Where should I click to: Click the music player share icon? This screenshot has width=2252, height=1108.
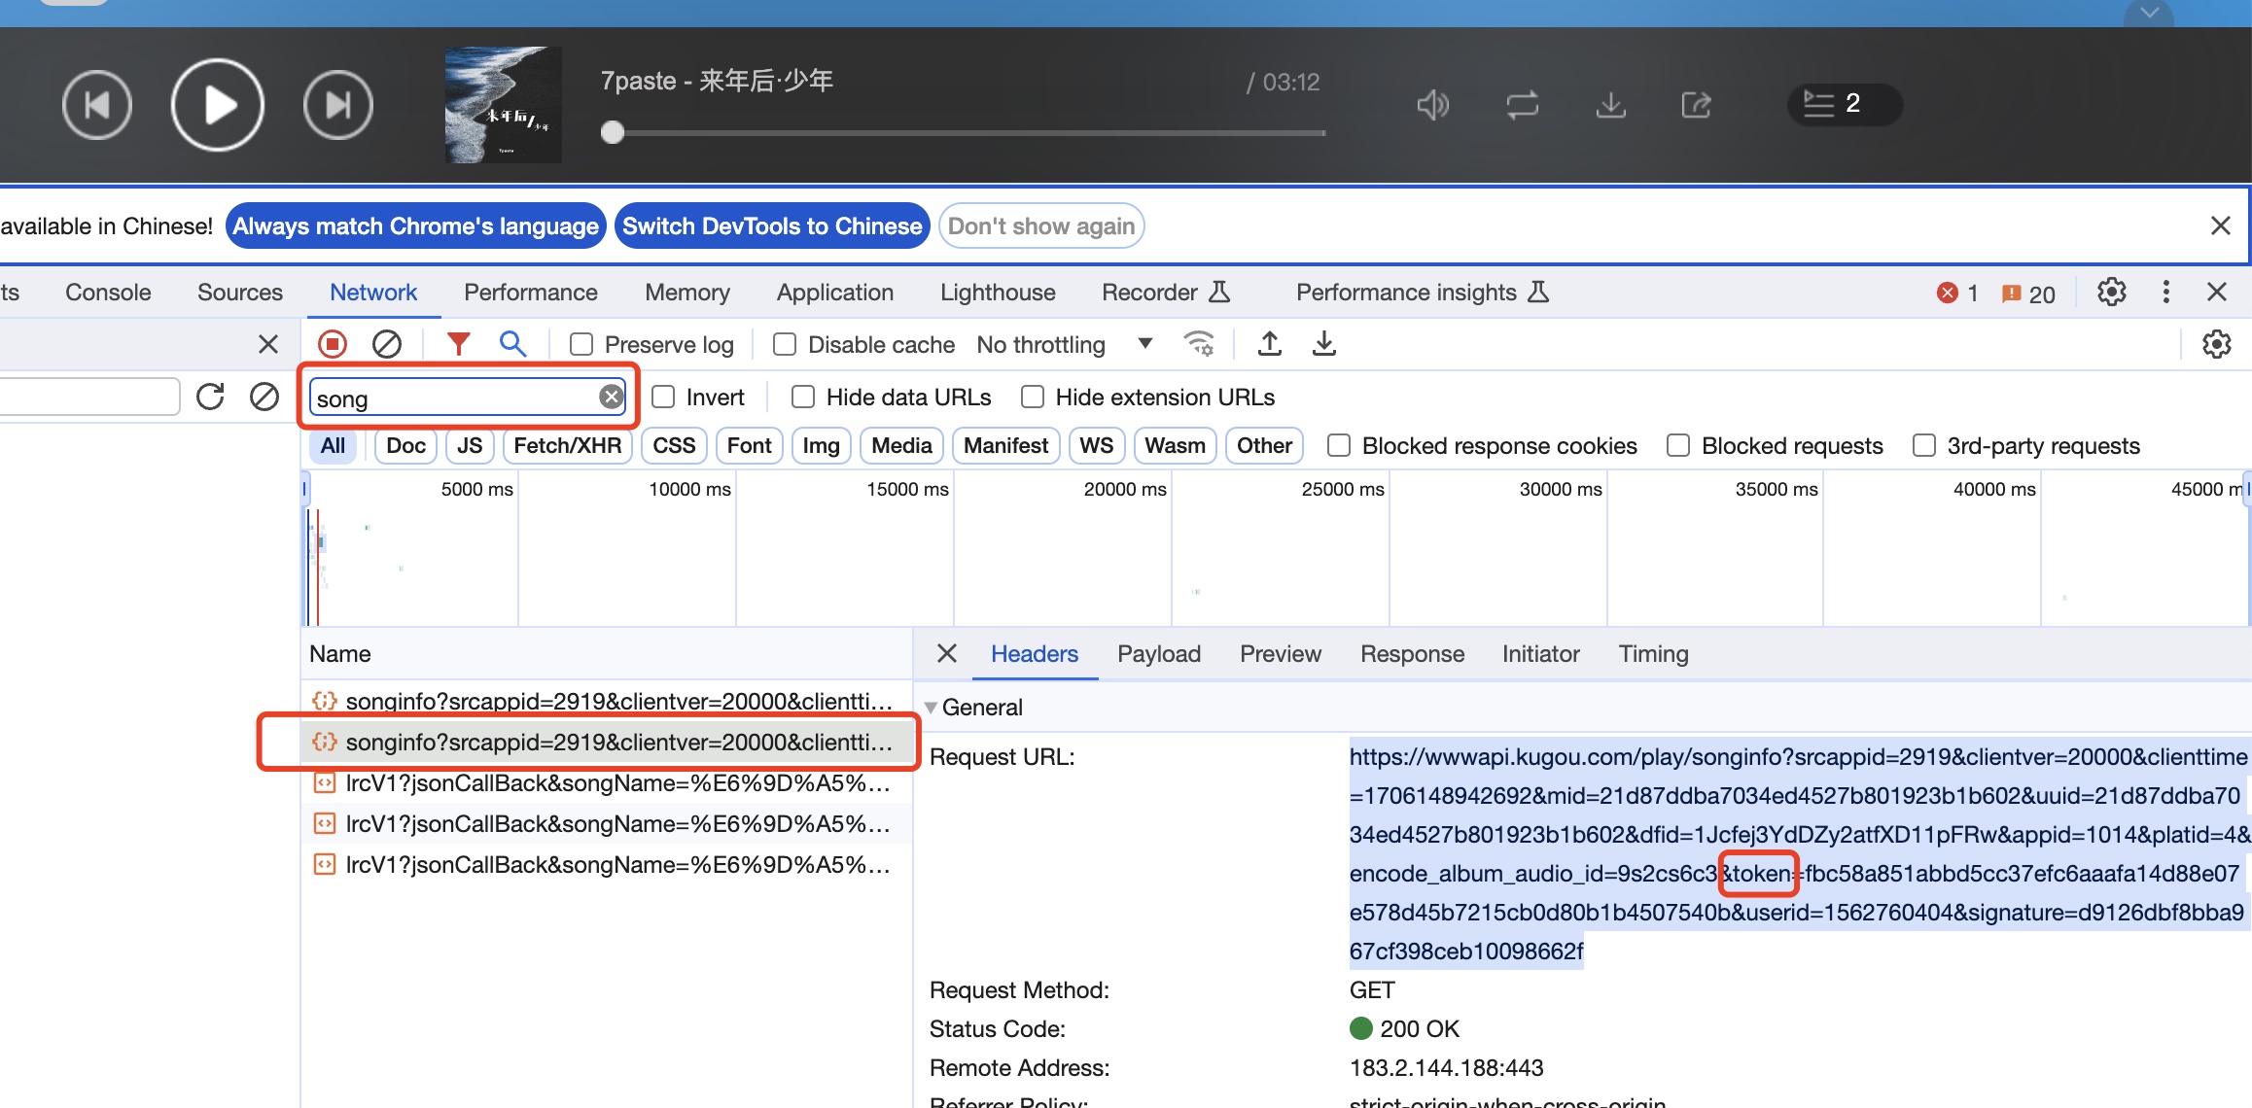click(1696, 105)
